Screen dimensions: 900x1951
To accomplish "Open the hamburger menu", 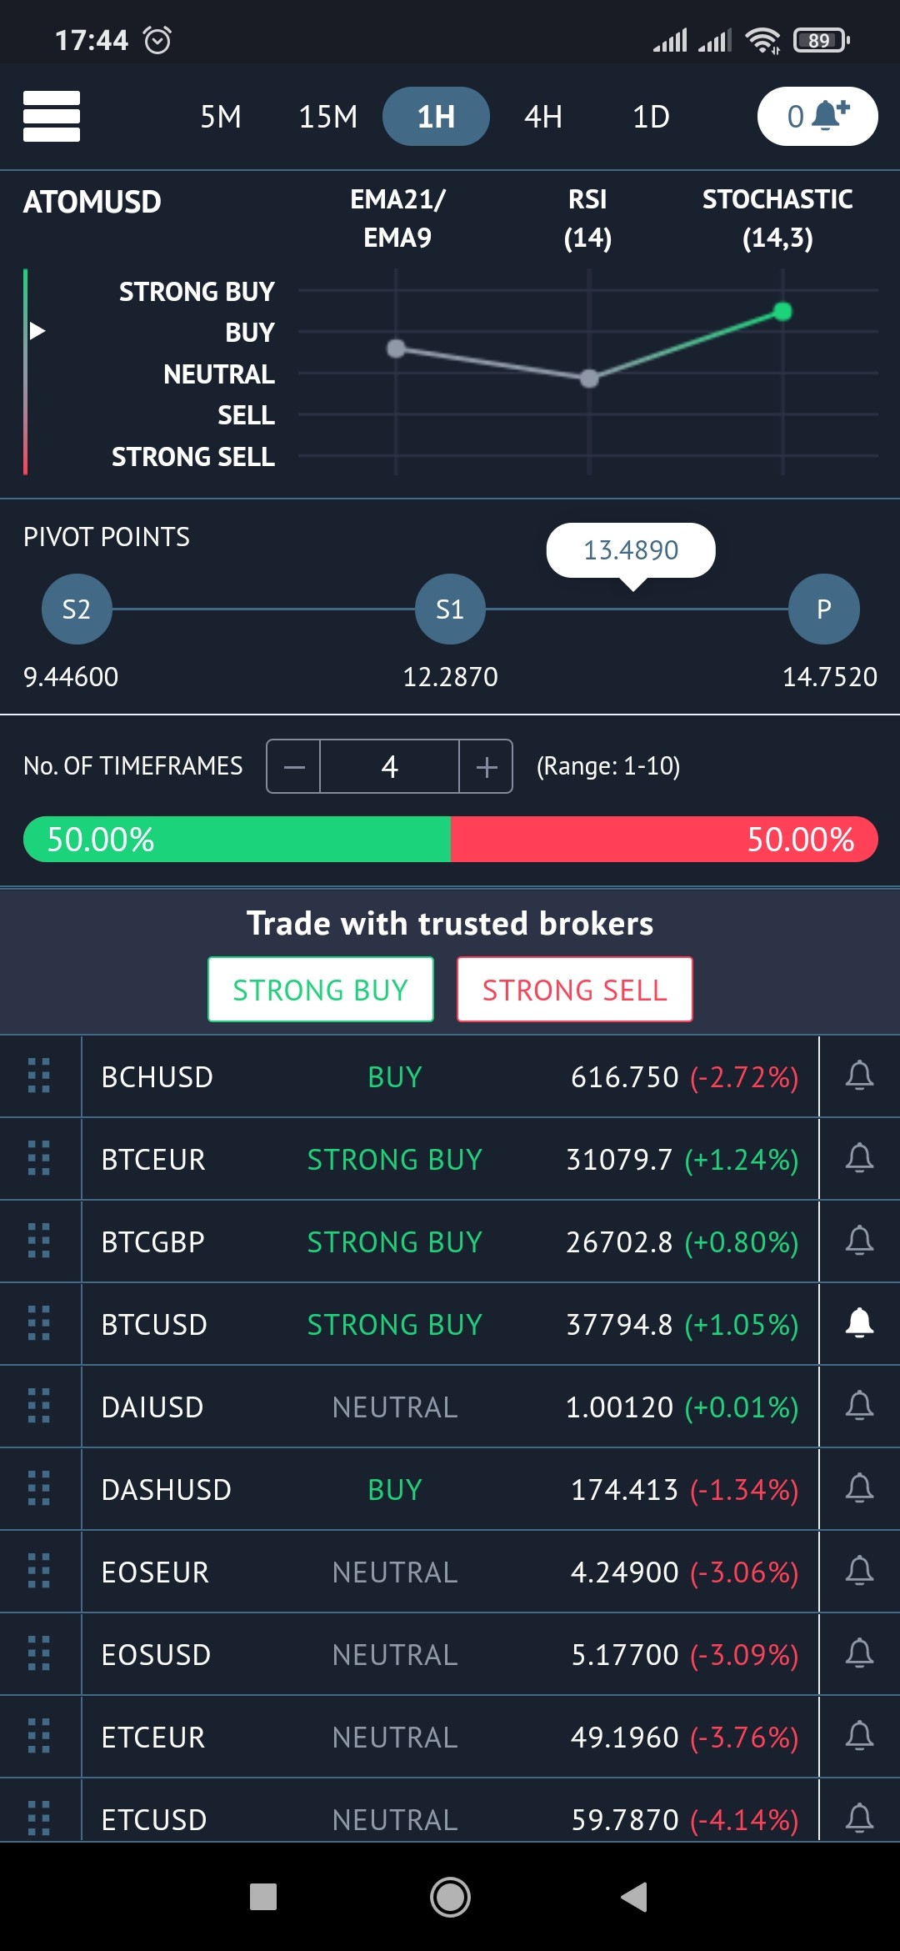I will (x=52, y=116).
